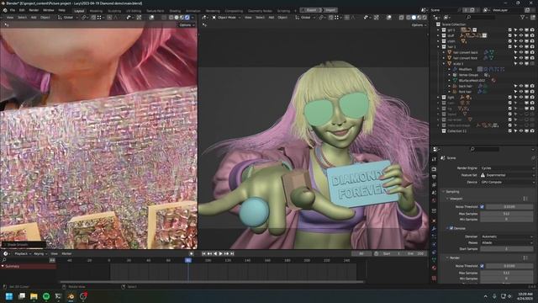The height and width of the screenshot is (303, 538).
Task: Open the Render properties tab
Action: click(x=434, y=169)
